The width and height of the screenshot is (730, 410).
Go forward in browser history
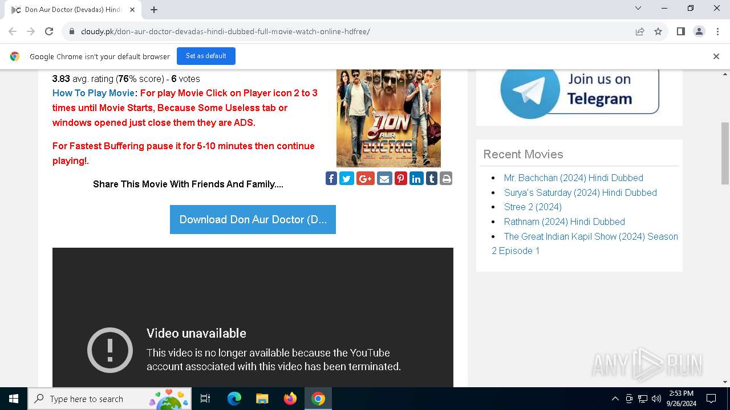31,31
